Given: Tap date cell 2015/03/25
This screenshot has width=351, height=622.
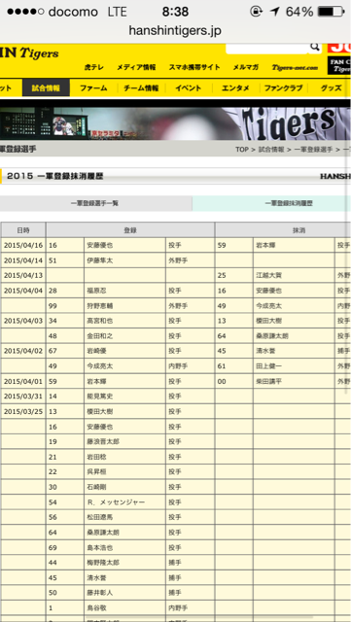Looking at the screenshot, I should (23, 411).
